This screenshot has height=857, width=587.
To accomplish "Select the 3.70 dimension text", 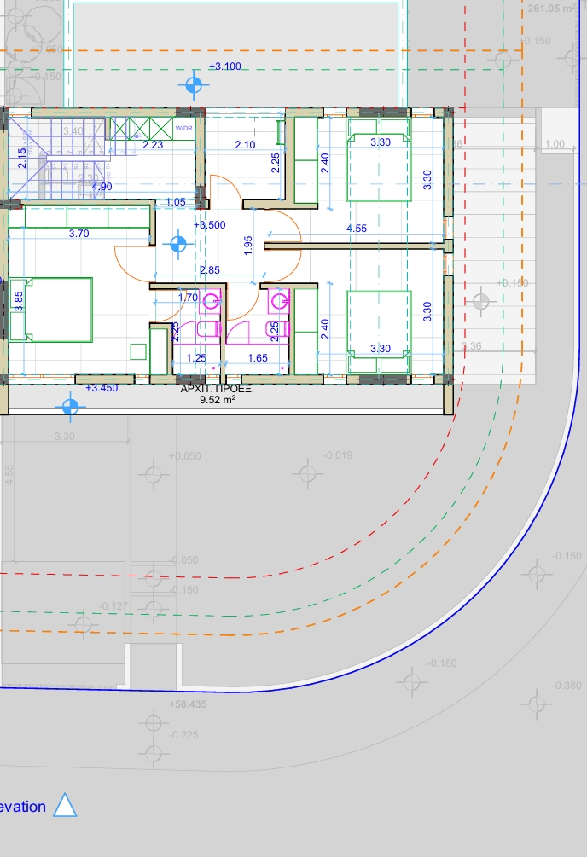I will [78, 233].
